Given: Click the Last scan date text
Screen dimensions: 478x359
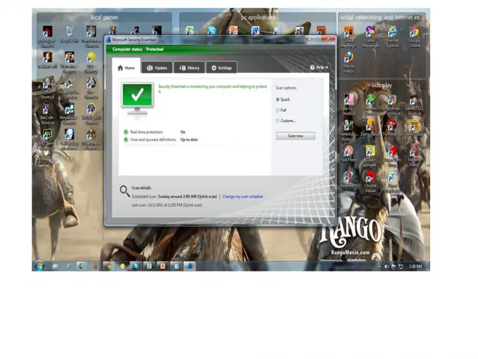Looking at the screenshot, I should (167, 205).
